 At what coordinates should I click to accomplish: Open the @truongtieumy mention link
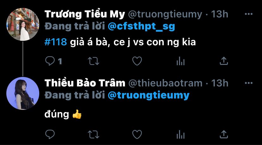point(148,95)
